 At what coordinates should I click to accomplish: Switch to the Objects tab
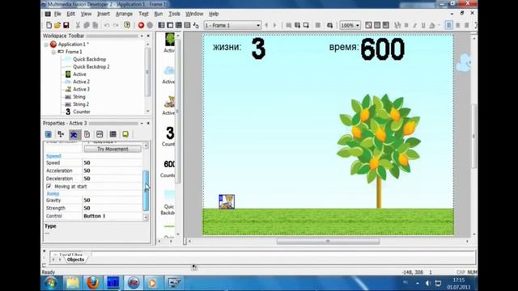click(x=75, y=259)
